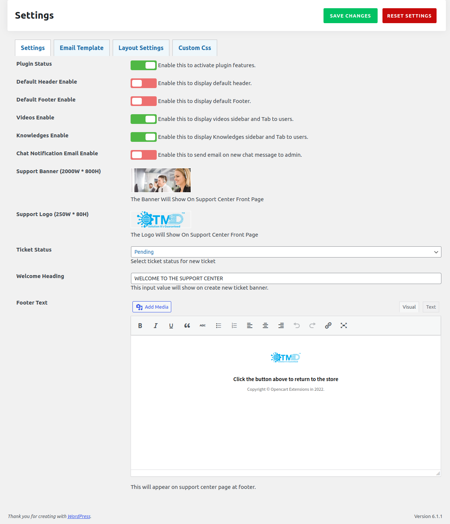Insert bulleted list in editor
Viewport: 450px width, 524px height.
click(x=218, y=325)
